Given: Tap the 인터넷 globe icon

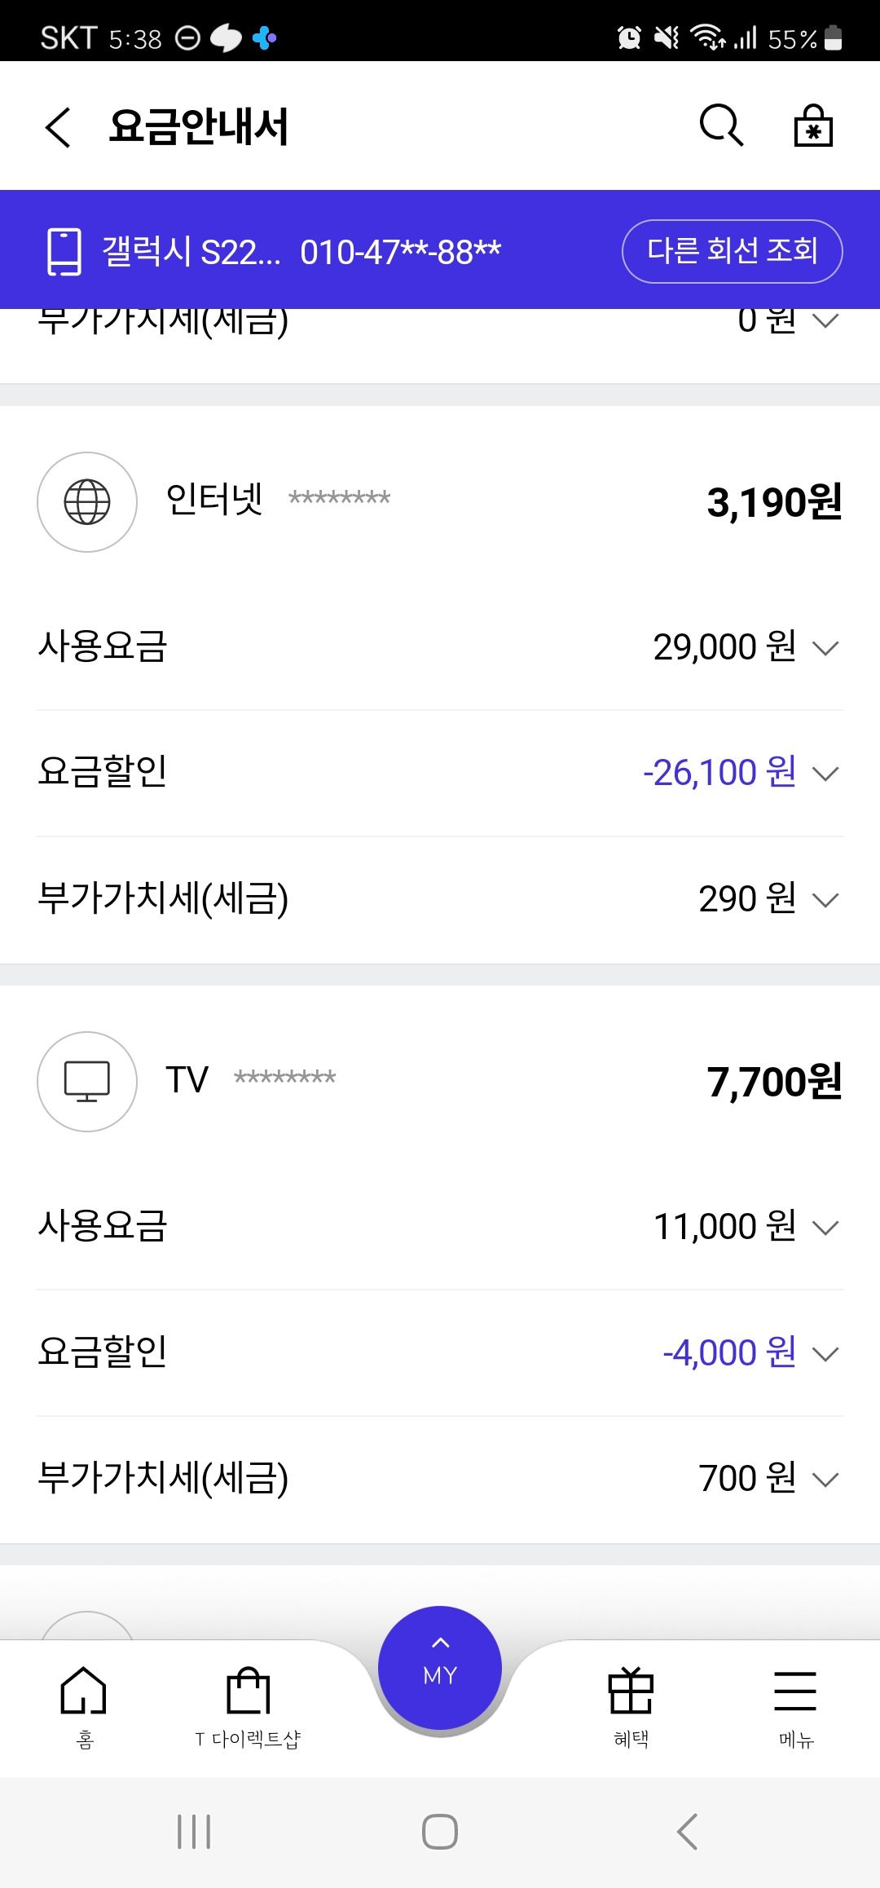Looking at the screenshot, I should click(87, 502).
